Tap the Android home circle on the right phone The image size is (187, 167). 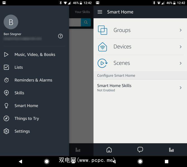pyautogui.click(x=140, y=161)
